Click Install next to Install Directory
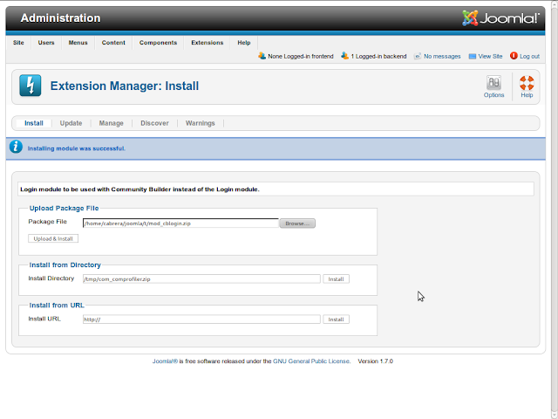The image size is (558, 419). click(336, 279)
